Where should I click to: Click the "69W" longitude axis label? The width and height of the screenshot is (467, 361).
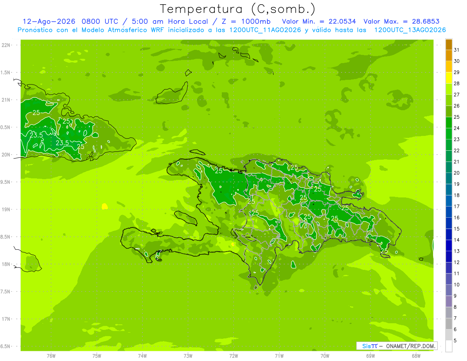pos(370,356)
